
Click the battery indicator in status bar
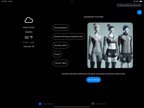coord(141,1)
